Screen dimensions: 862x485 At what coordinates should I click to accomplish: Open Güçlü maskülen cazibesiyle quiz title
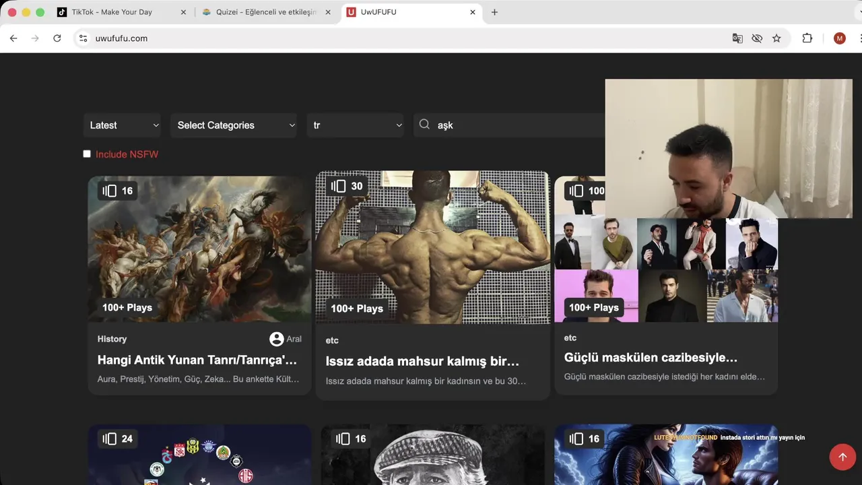(x=651, y=357)
